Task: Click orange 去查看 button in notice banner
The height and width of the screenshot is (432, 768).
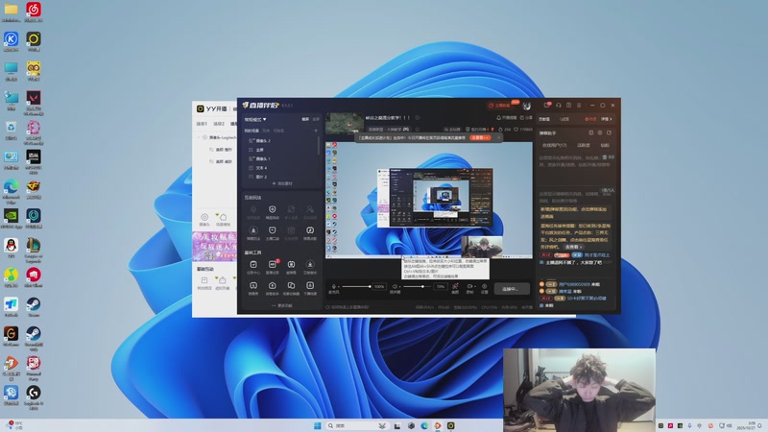Action: [479, 137]
